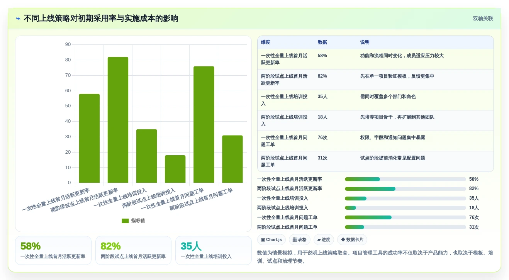Click the y-axis label 90
Viewport: 509px width, 280px height.
(68, 44)
